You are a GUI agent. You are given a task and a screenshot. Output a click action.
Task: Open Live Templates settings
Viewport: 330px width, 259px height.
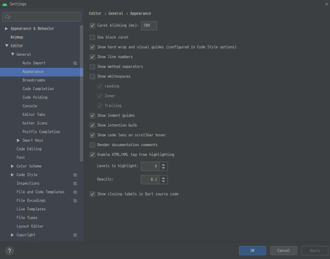click(x=31, y=209)
